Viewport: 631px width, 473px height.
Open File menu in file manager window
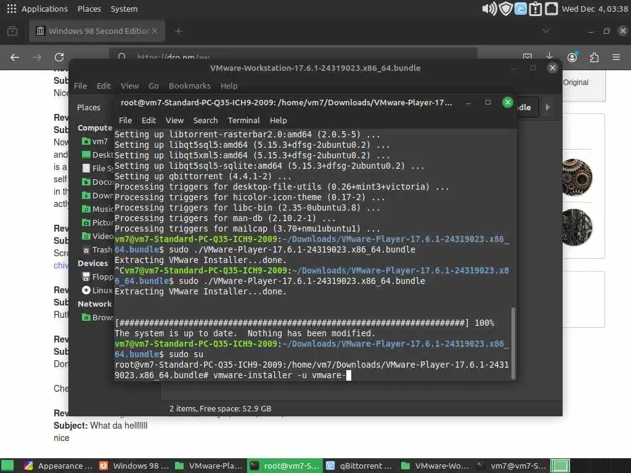[81, 86]
